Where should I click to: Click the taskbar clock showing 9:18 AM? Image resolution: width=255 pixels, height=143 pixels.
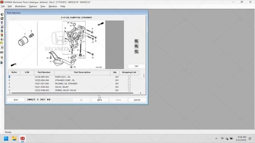[241, 139]
